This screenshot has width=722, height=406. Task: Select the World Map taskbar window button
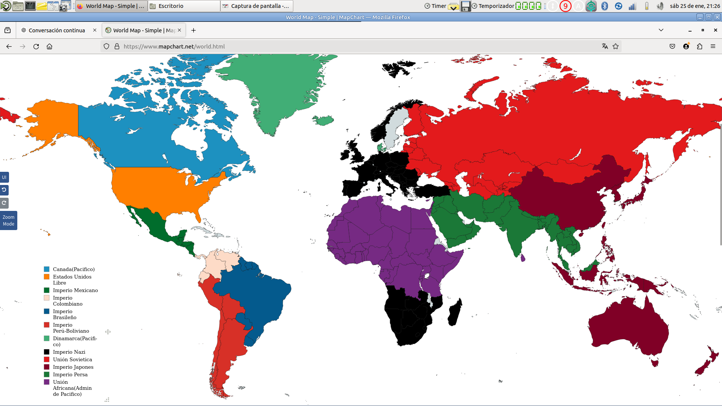click(111, 6)
